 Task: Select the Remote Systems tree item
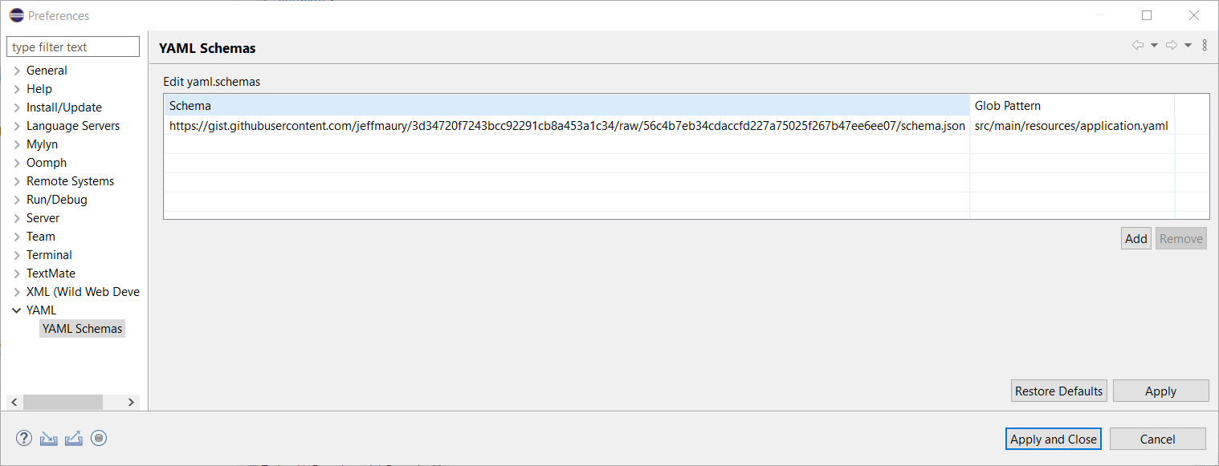coord(70,180)
